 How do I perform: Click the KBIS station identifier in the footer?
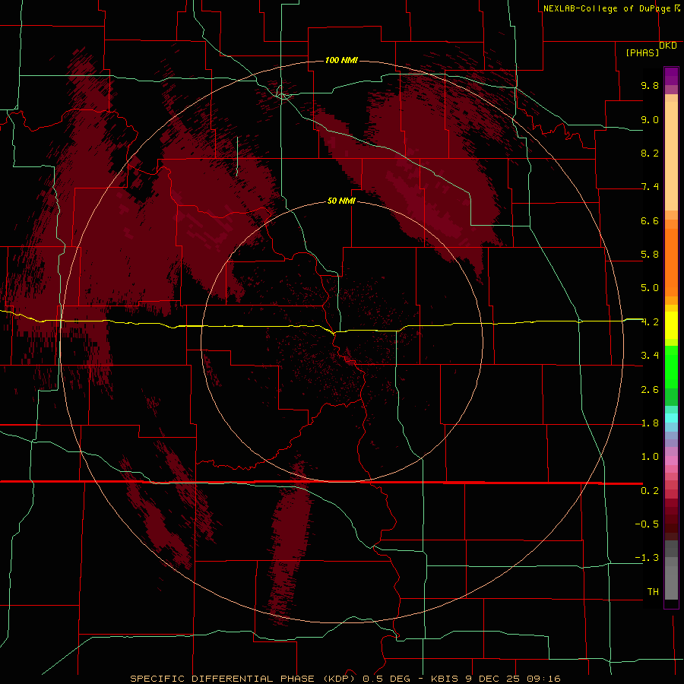[445, 679]
